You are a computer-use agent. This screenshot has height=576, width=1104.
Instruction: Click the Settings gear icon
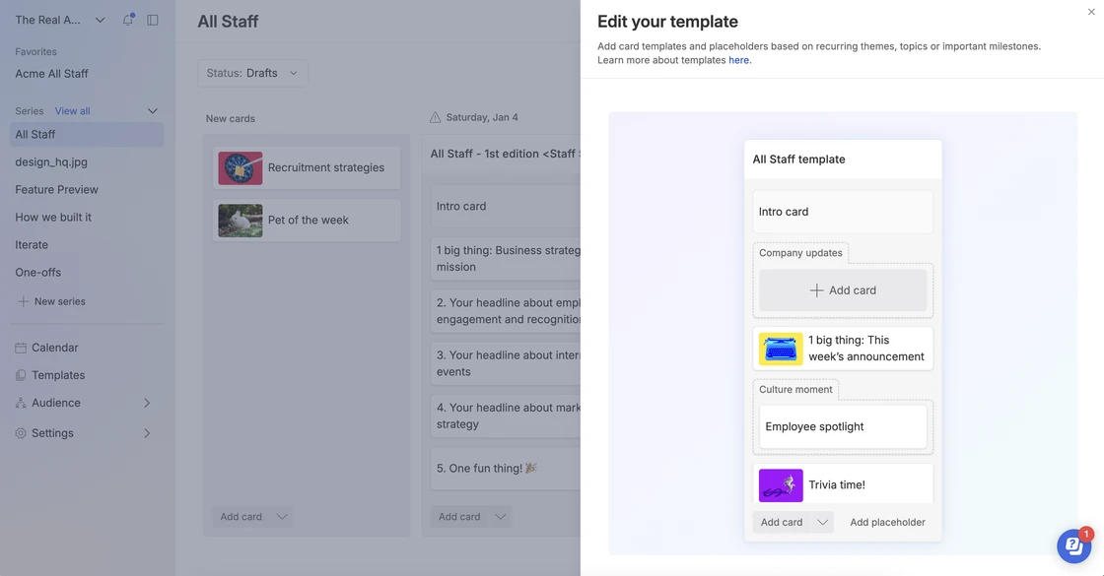(21, 433)
